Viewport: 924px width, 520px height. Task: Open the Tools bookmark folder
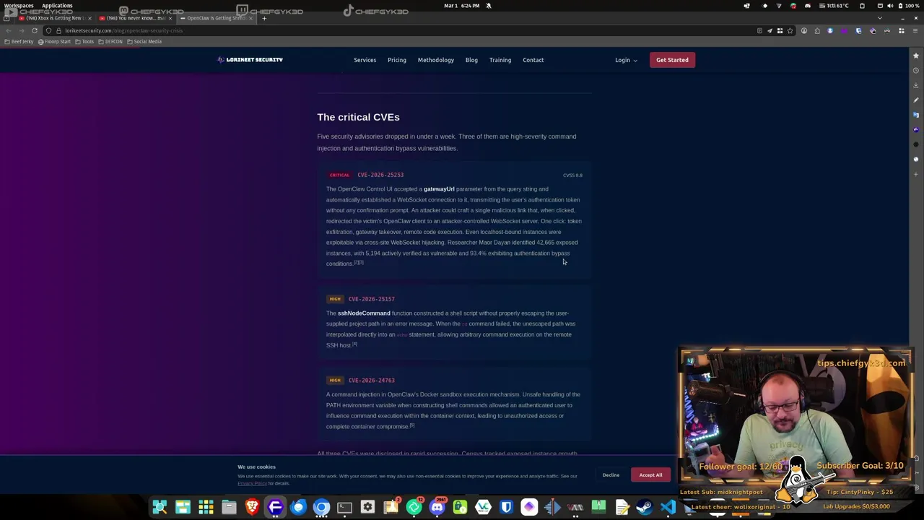(x=84, y=42)
